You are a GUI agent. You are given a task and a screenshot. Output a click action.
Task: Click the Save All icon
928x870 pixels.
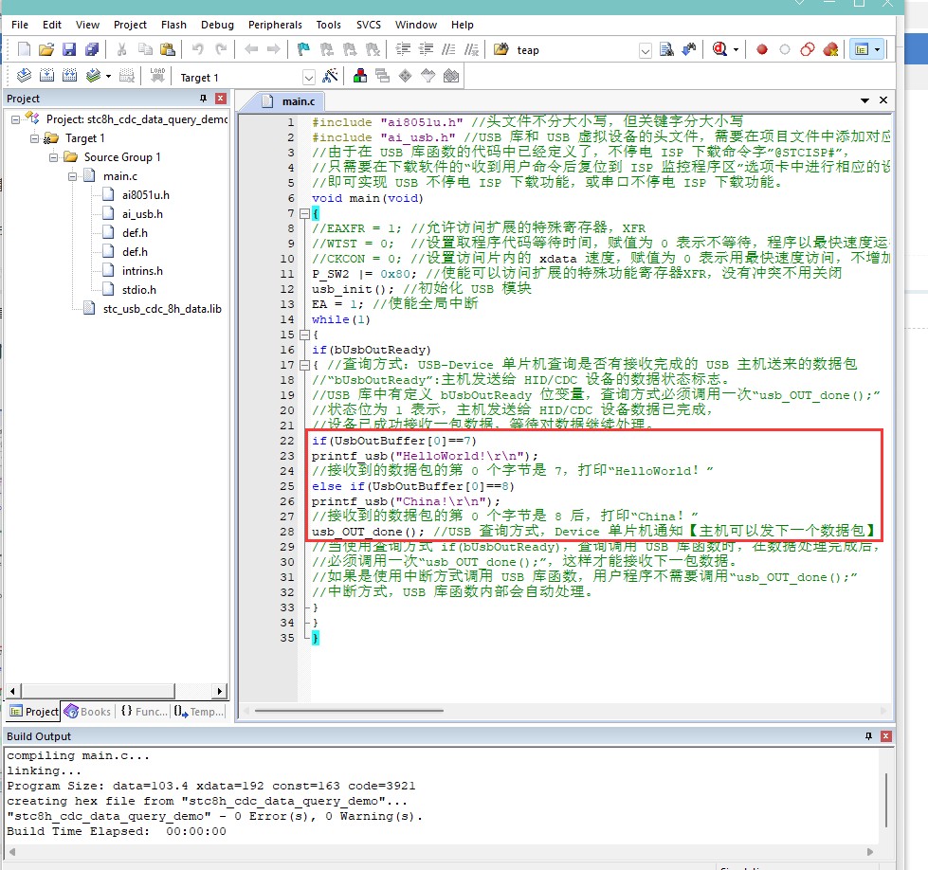(x=92, y=49)
